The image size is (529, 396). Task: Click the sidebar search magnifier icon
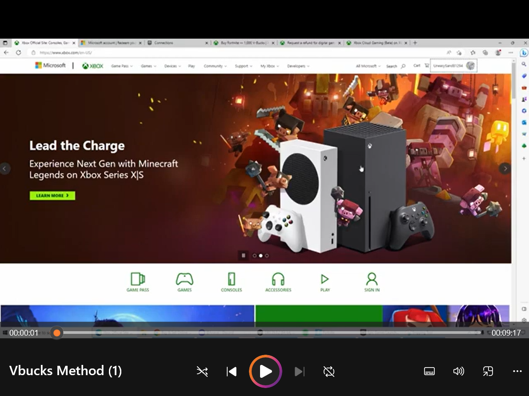click(x=524, y=64)
